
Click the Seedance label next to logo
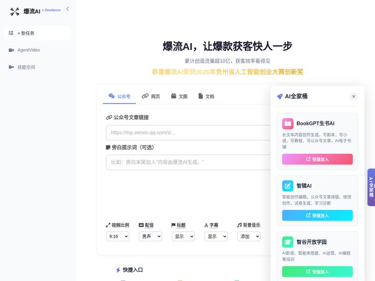tap(51, 10)
